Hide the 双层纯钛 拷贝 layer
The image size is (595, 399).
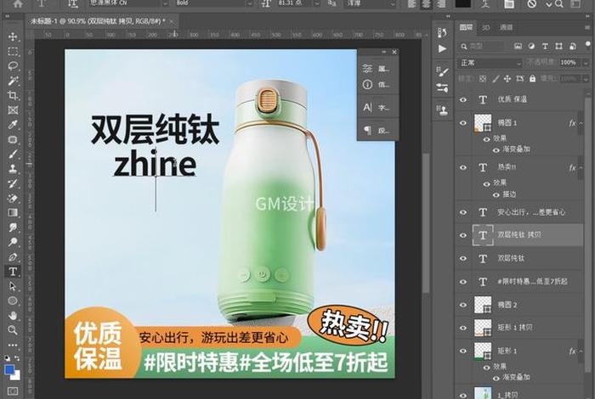(463, 235)
